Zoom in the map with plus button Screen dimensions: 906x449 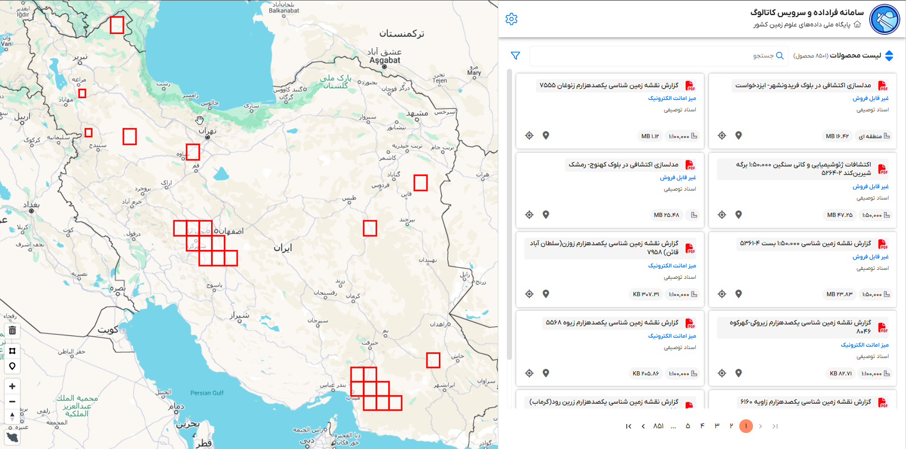point(12,386)
